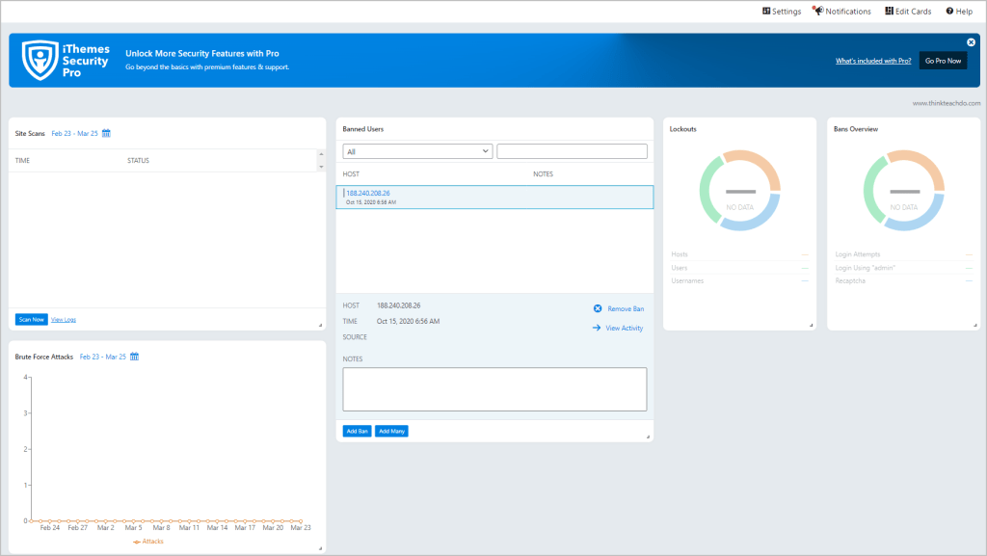
Task: Open What's included with Pro link
Action: [873, 61]
